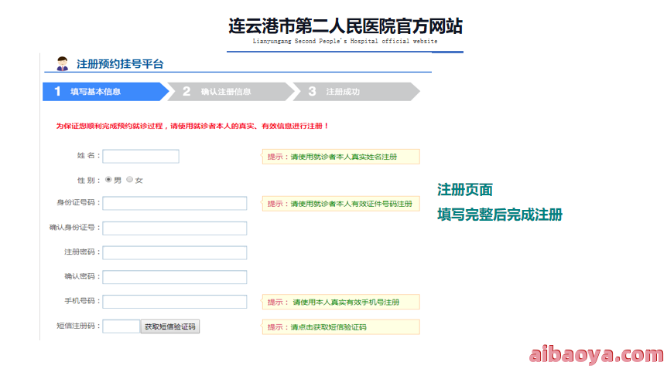667x372 pixels.
Task: Select the 男 gender radio button
Action: click(108, 179)
